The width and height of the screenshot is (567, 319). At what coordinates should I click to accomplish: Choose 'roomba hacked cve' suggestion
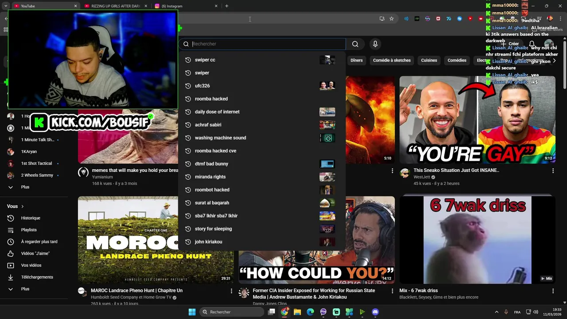(x=262, y=151)
